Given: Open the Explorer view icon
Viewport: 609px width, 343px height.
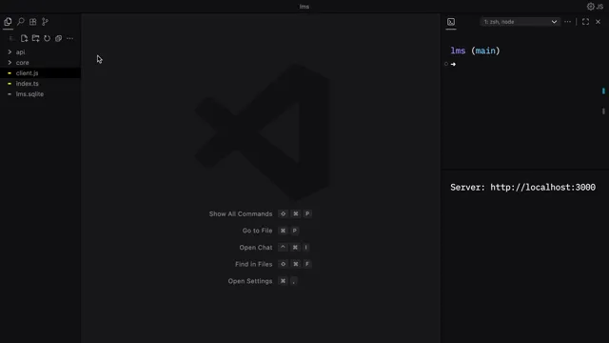Looking at the screenshot, I should pyautogui.click(x=8, y=22).
